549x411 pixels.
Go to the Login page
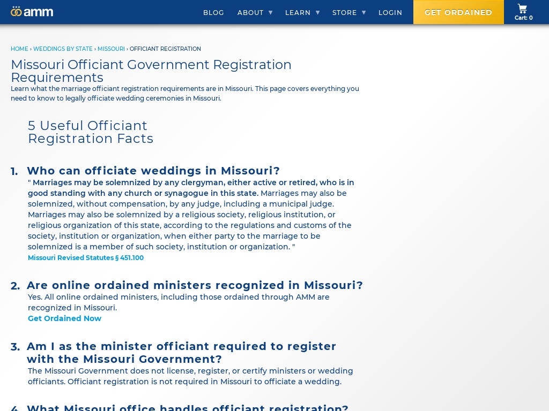(390, 13)
